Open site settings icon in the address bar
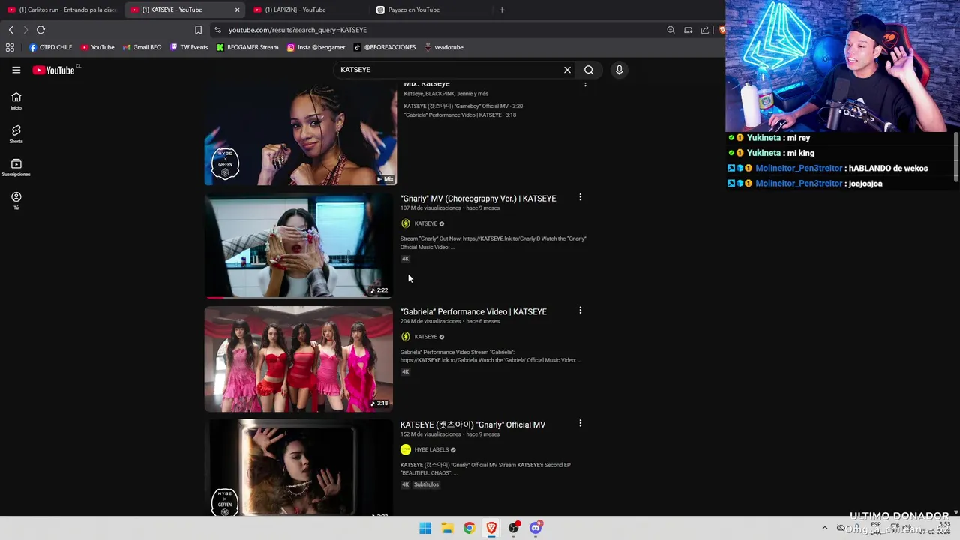Image resolution: width=960 pixels, height=540 pixels. coord(217,30)
